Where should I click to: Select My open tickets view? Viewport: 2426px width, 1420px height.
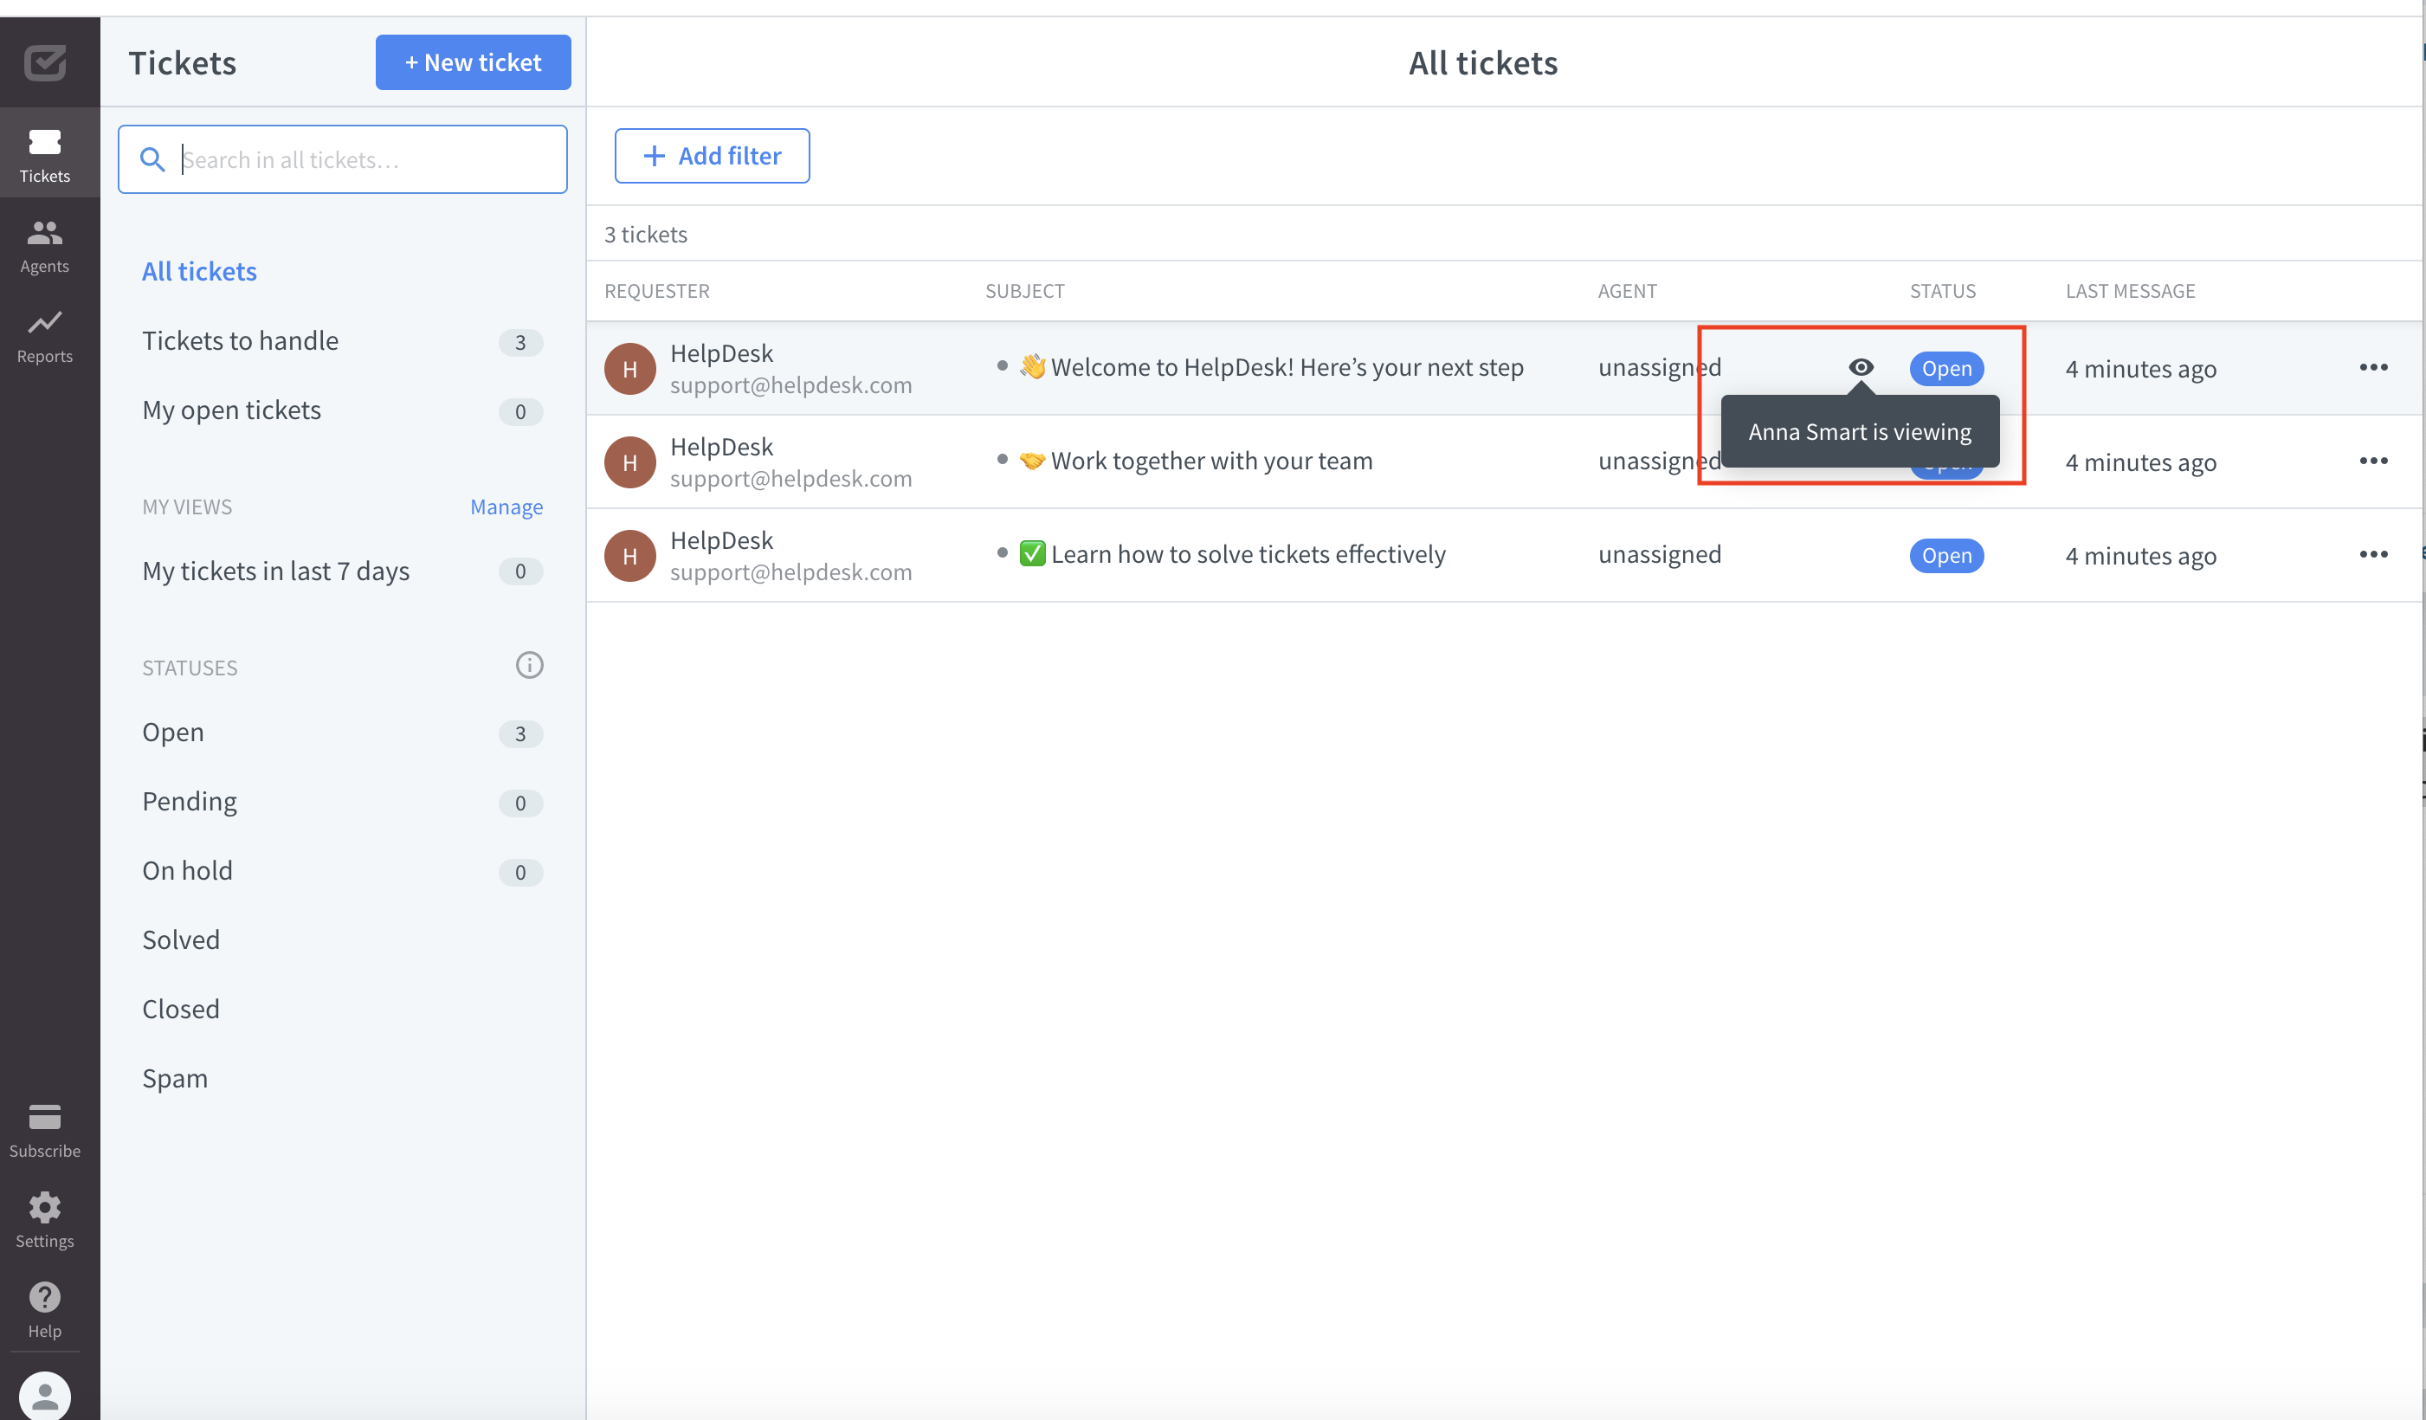(231, 410)
